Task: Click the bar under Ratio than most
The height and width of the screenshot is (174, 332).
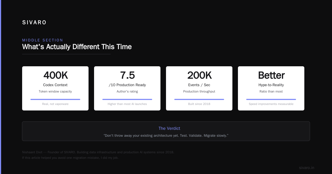Action: [271, 99]
